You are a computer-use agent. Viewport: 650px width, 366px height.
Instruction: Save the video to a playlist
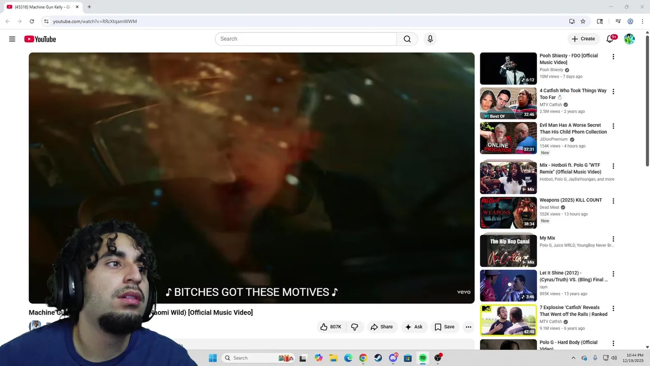(444, 327)
